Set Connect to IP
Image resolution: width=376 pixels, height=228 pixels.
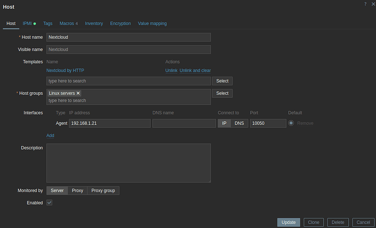click(224, 123)
